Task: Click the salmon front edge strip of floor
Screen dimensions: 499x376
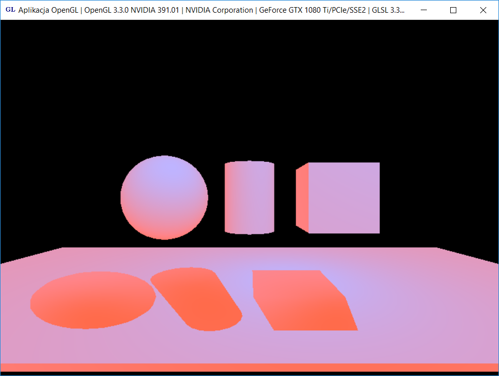Action: tap(249, 367)
